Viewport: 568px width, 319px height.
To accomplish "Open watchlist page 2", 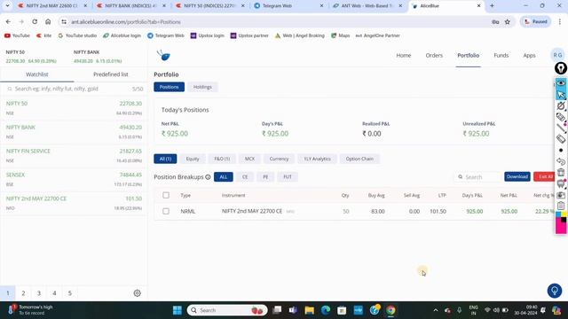I will tap(23, 293).
